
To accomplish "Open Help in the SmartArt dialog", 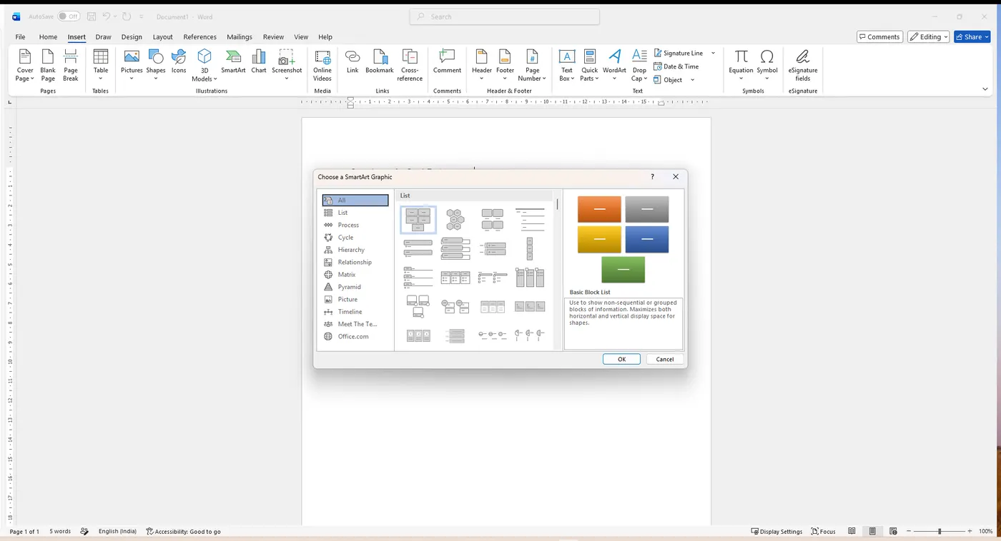I will click(x=652, y=177).
